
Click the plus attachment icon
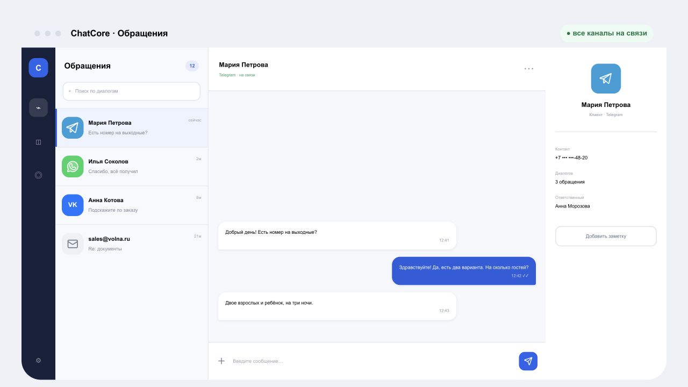click(x=221, y=361)
